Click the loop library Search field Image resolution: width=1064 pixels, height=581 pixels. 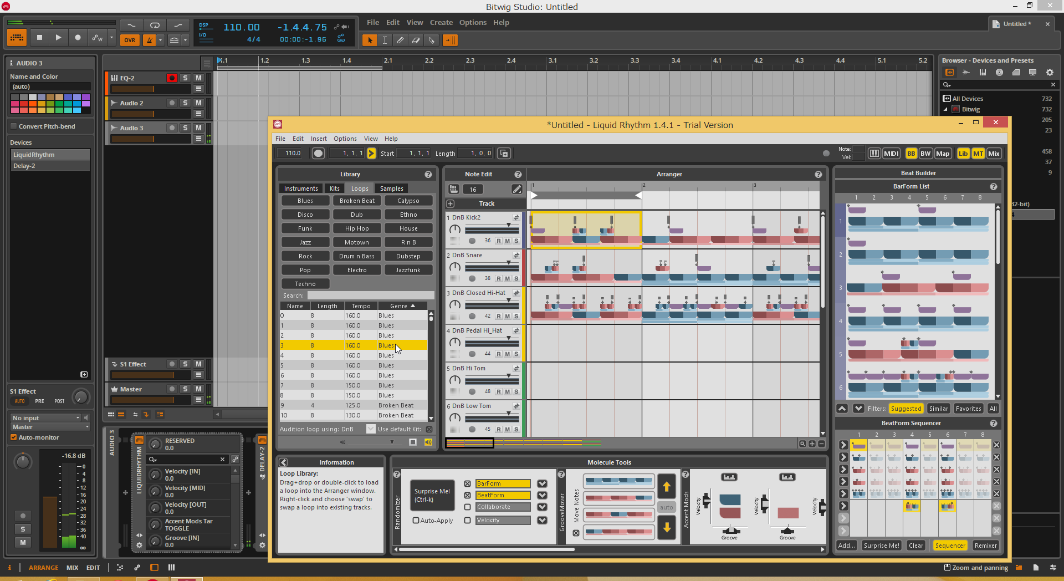[370, 295]
